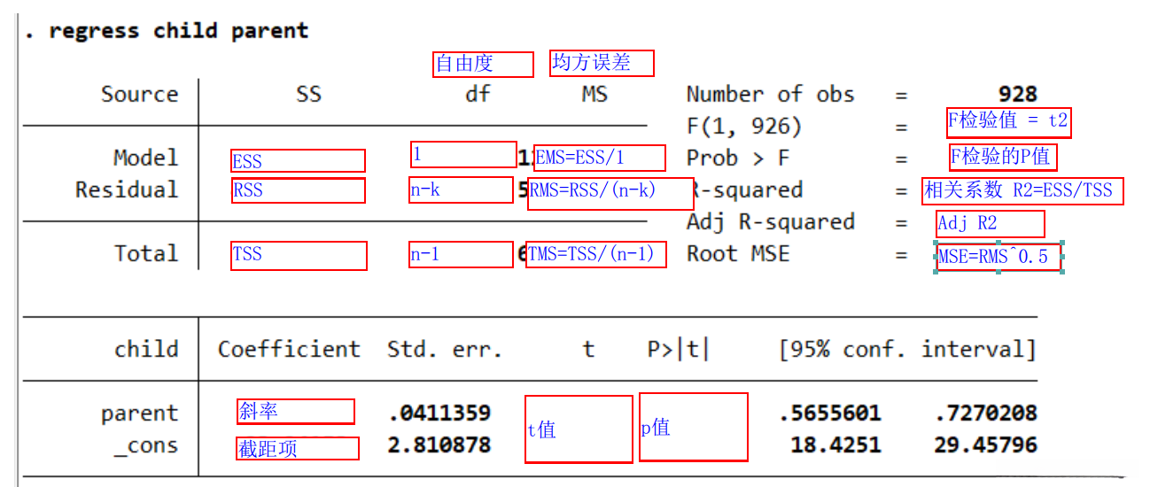Click the 'R-squared' label
Image resolution: width=1150 pixels, height=487 pixels.
(x=746, y=190)
